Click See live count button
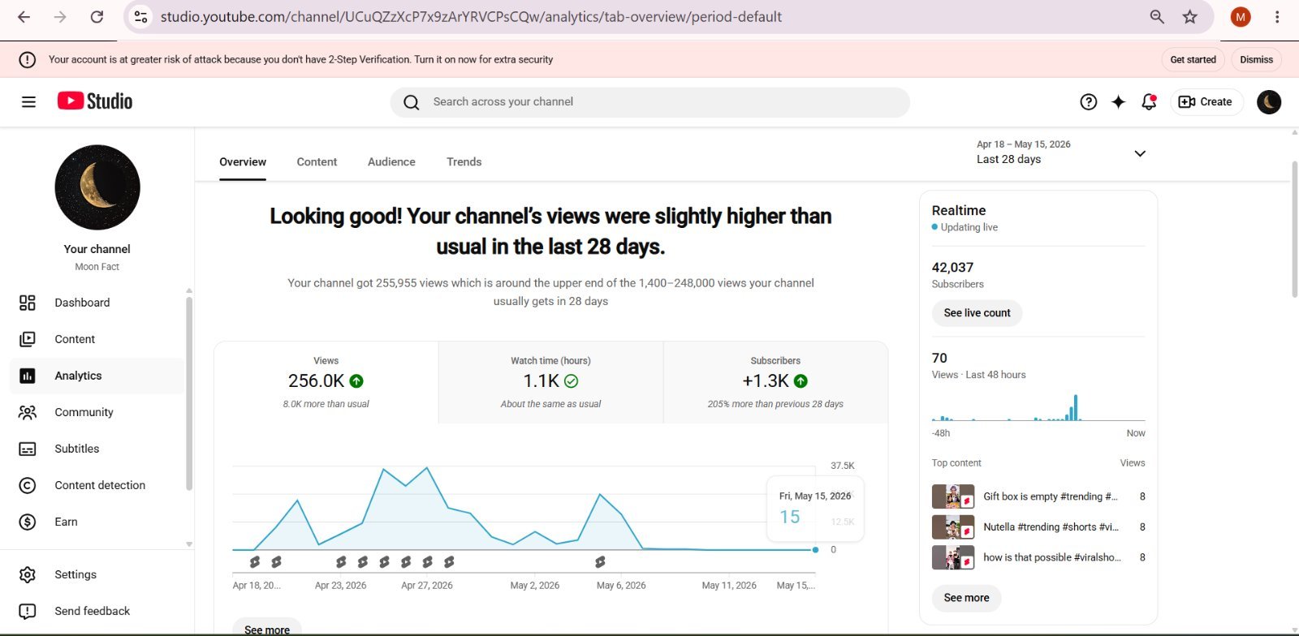The width and height of the screenshot is (1299, 636). tap(977, 313)
